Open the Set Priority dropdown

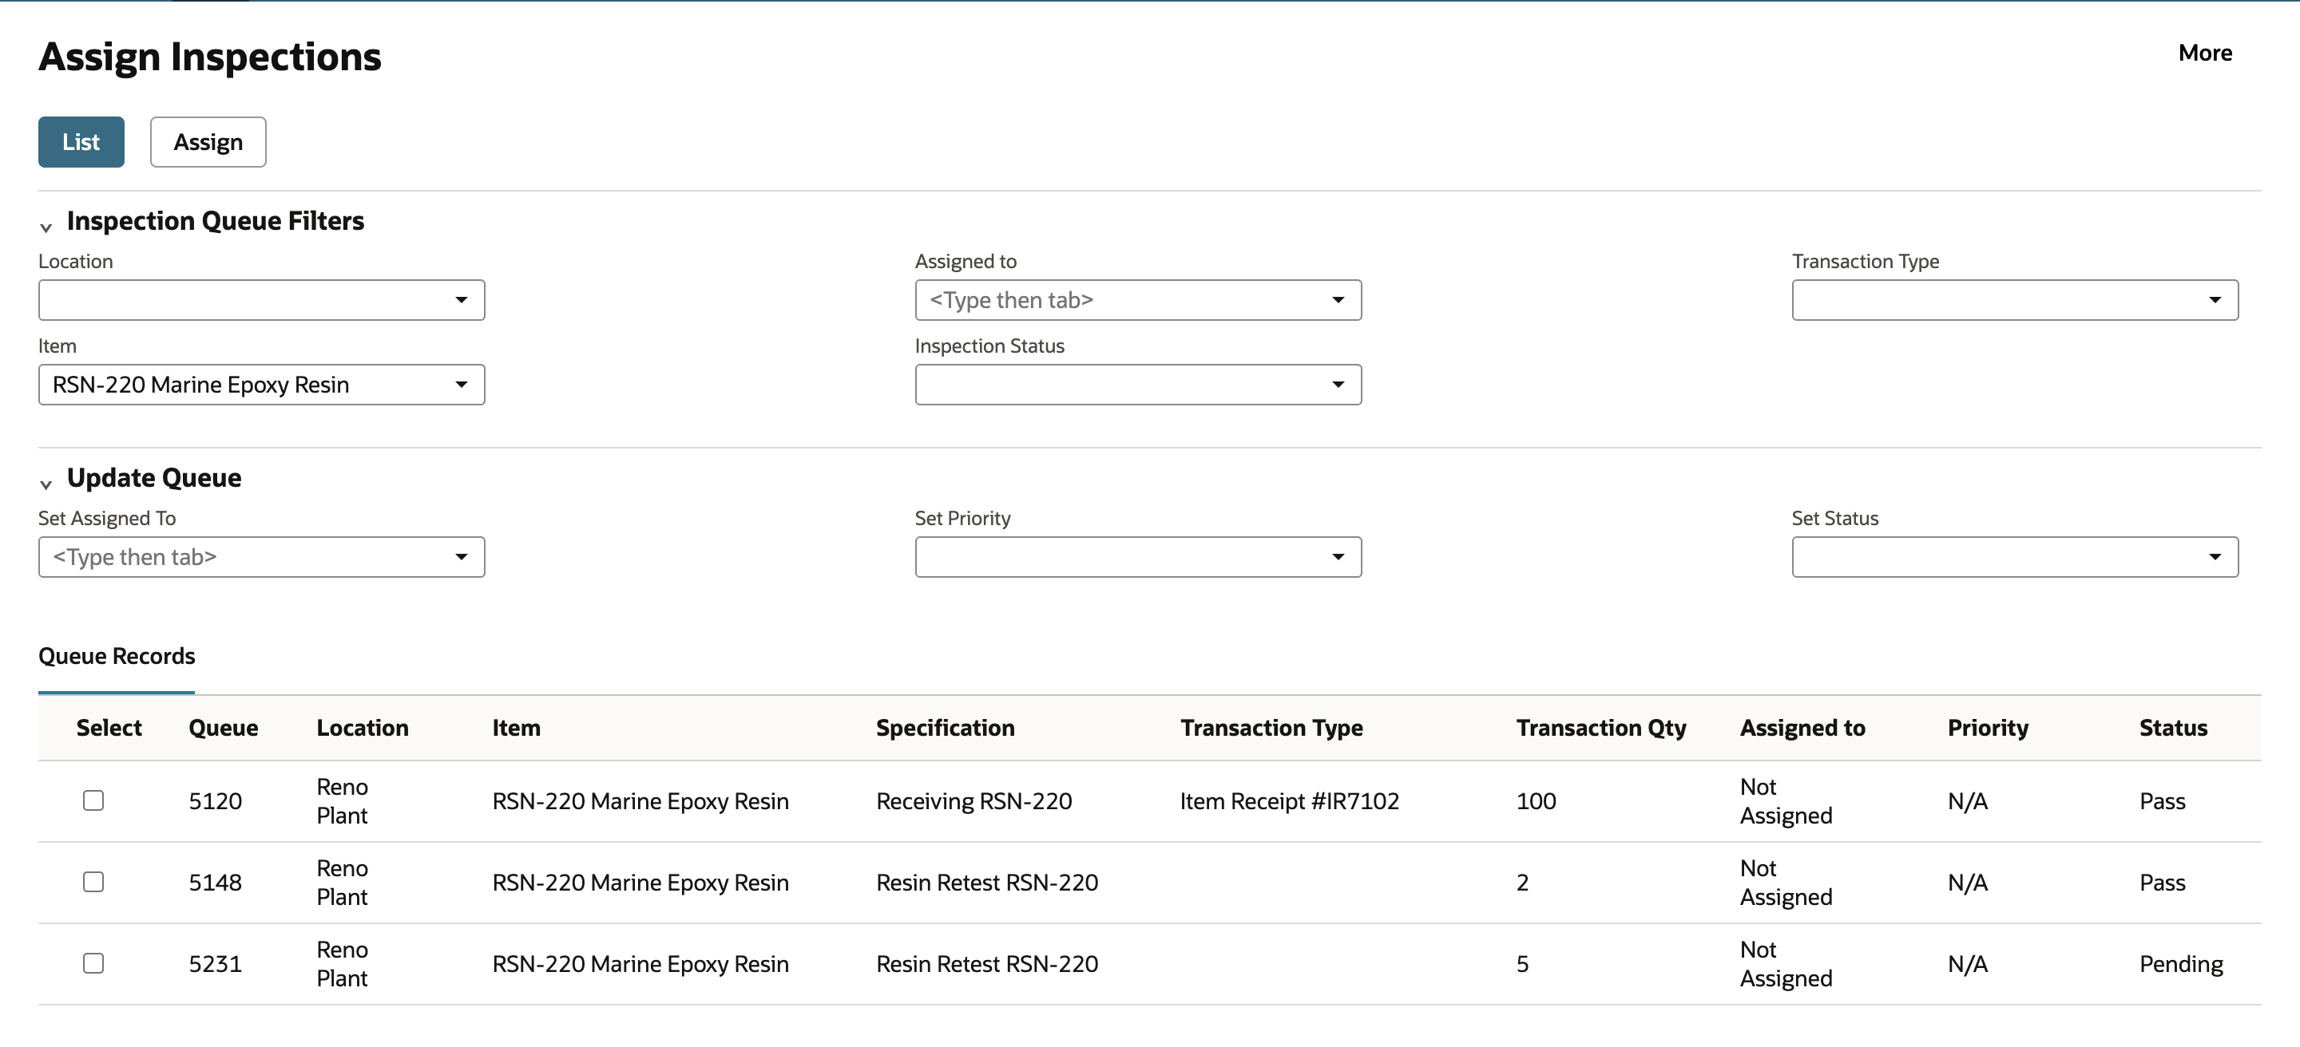coord(1137,556)
